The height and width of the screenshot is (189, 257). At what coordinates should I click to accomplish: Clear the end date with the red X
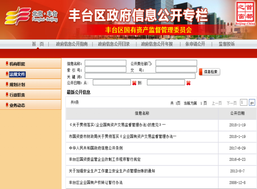point(188,83)
